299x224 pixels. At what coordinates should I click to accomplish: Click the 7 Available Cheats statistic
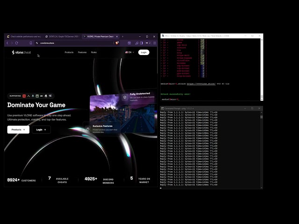pos(58,180)
